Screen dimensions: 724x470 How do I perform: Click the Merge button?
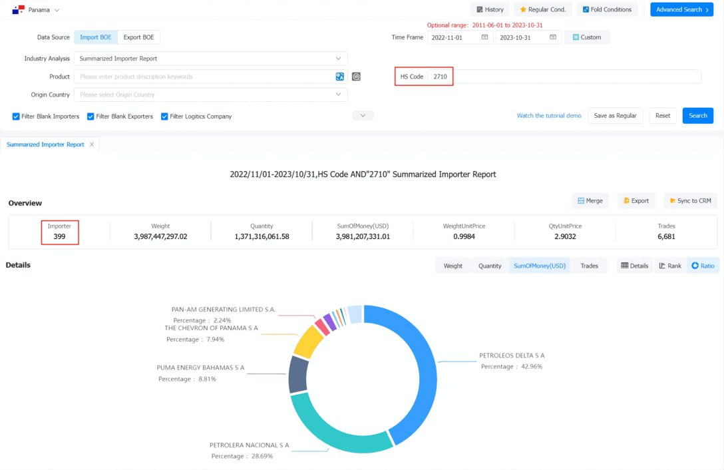click(x=590, y=200)
